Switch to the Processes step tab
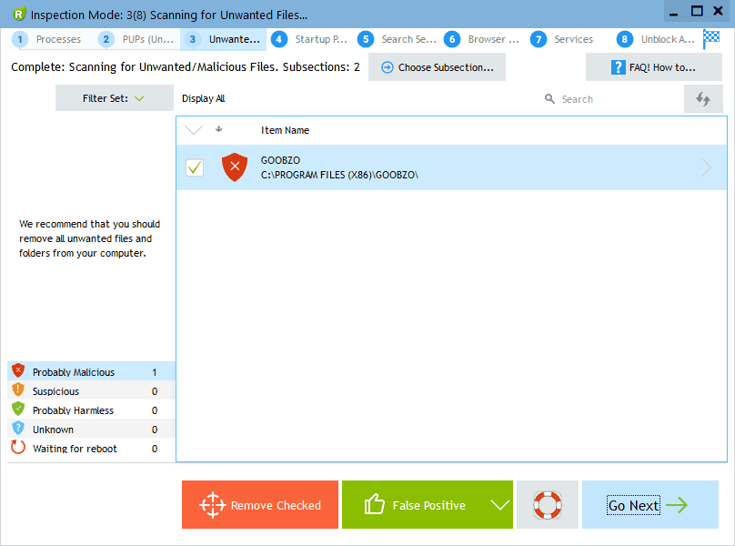Screen dimensions: 735x546 [57, 39]
